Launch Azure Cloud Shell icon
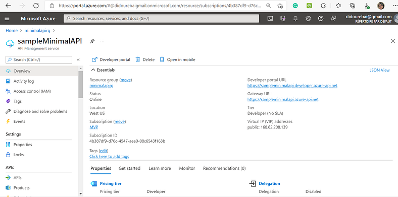398x197 pixels. [270, 18]
